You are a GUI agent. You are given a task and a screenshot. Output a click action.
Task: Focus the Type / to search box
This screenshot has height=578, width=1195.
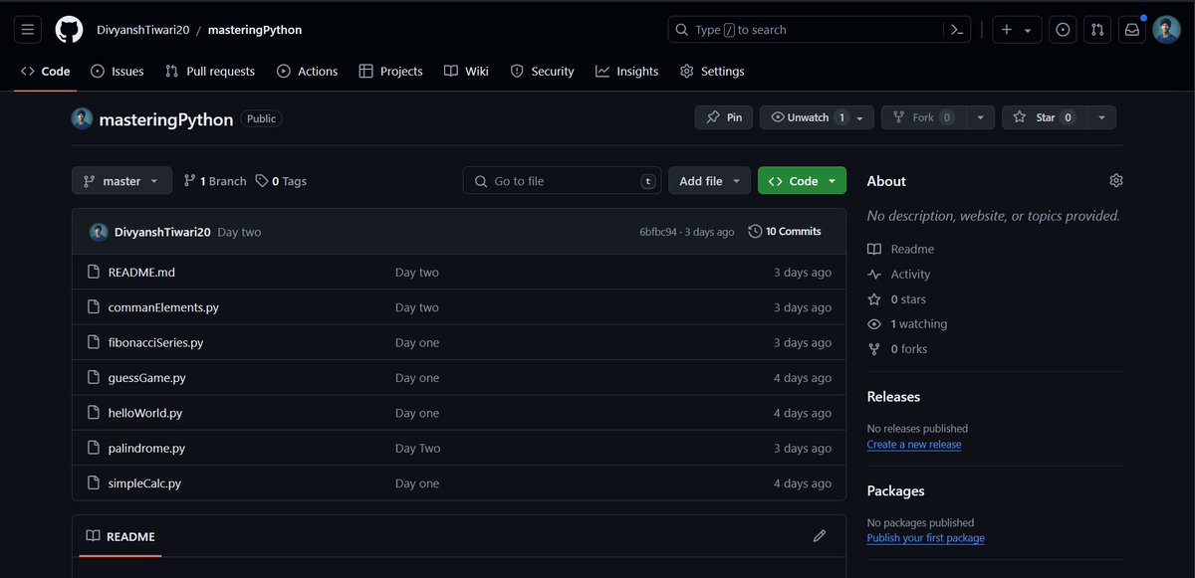(805, 30)
